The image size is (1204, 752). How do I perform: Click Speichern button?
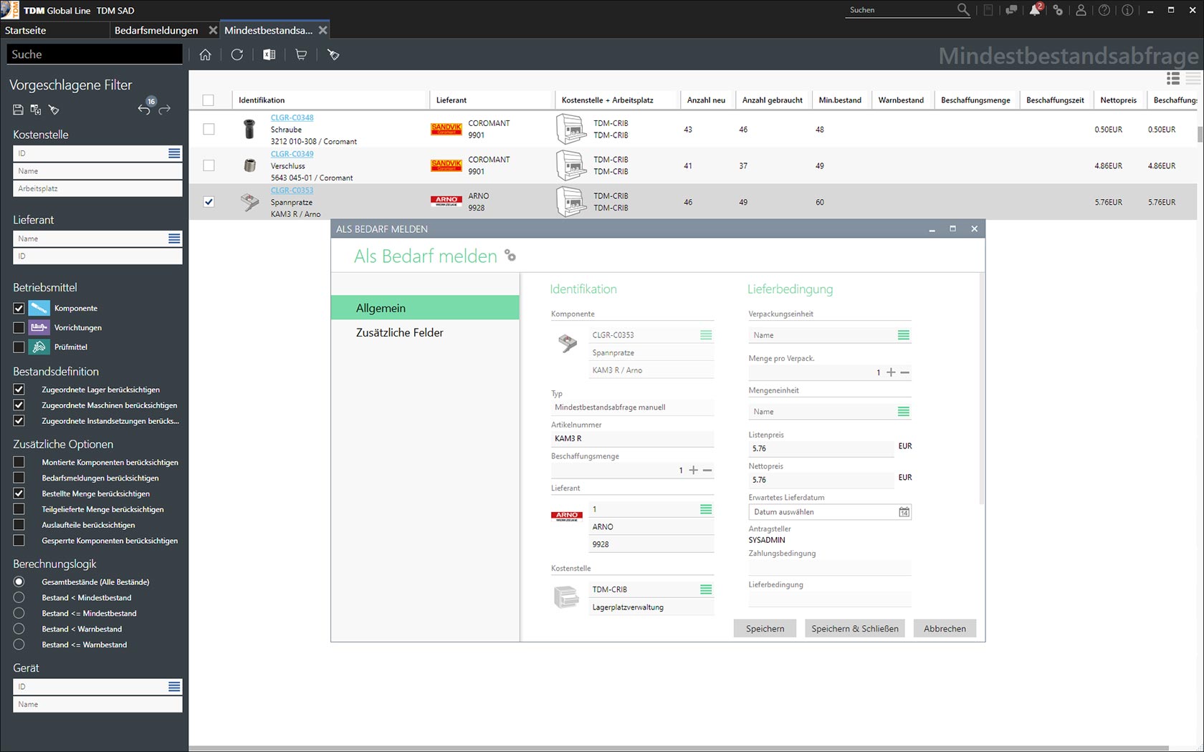pyautogui.click(x=765, y=628)
